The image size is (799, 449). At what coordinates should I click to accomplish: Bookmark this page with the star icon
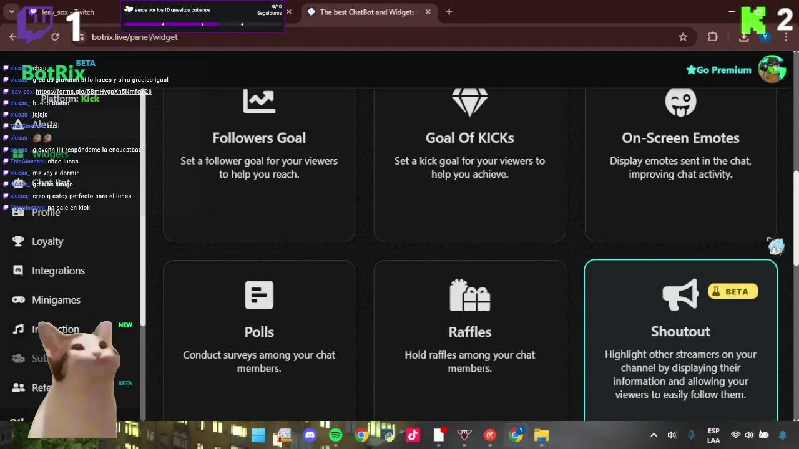pyautogui.click(x=683, y=37)
